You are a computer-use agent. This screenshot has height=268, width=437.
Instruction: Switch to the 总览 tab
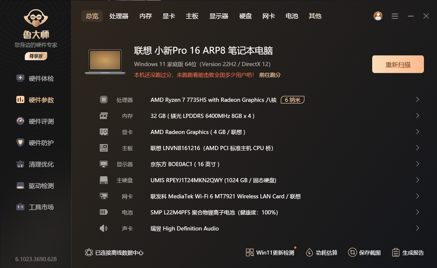[92, 16]
